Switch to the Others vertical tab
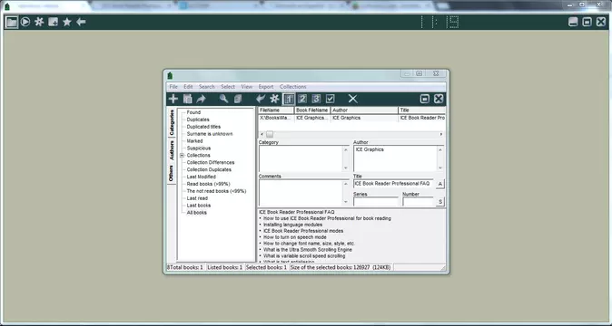 [x=172, y=174]
